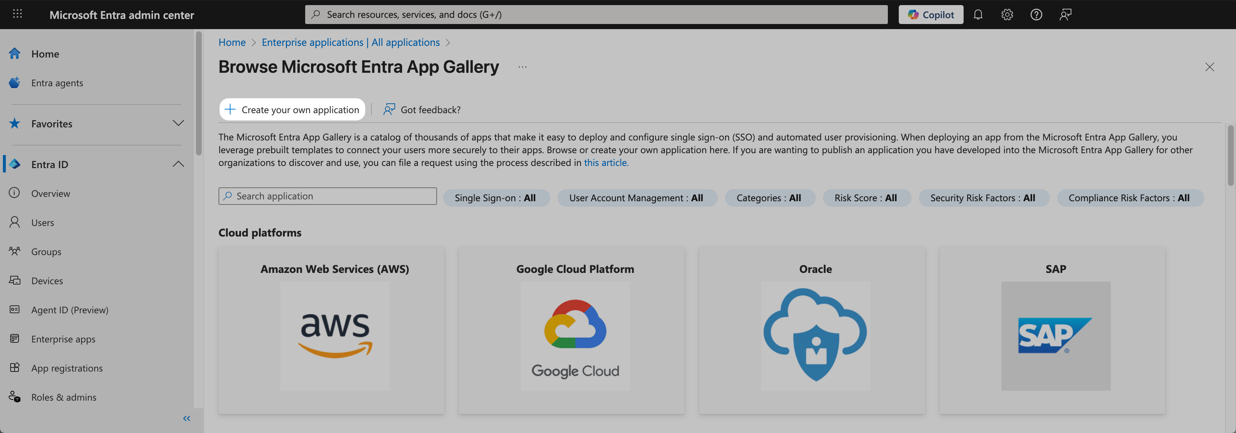The image size is (1236, 433).
Task: Click the Overview info icon
Action: click(15, 193)
